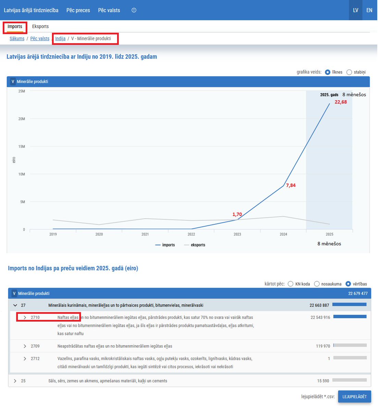Click heading Imports no Indijas pa preču veidiem
The width and height of the screenshot is (384, 411).
pos(73,268)
